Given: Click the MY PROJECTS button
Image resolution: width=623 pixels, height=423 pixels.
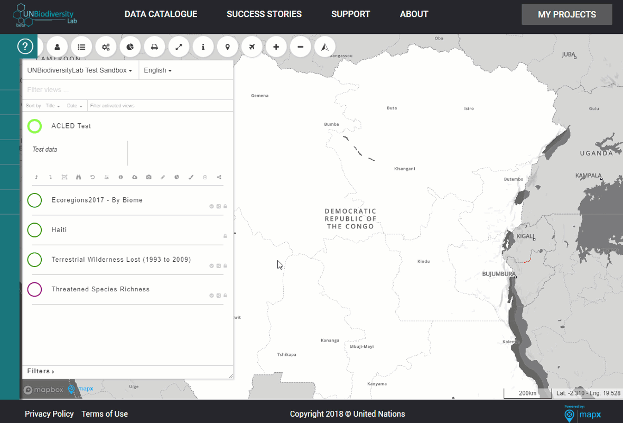Looking at the screenshot, I should [567, 14].
